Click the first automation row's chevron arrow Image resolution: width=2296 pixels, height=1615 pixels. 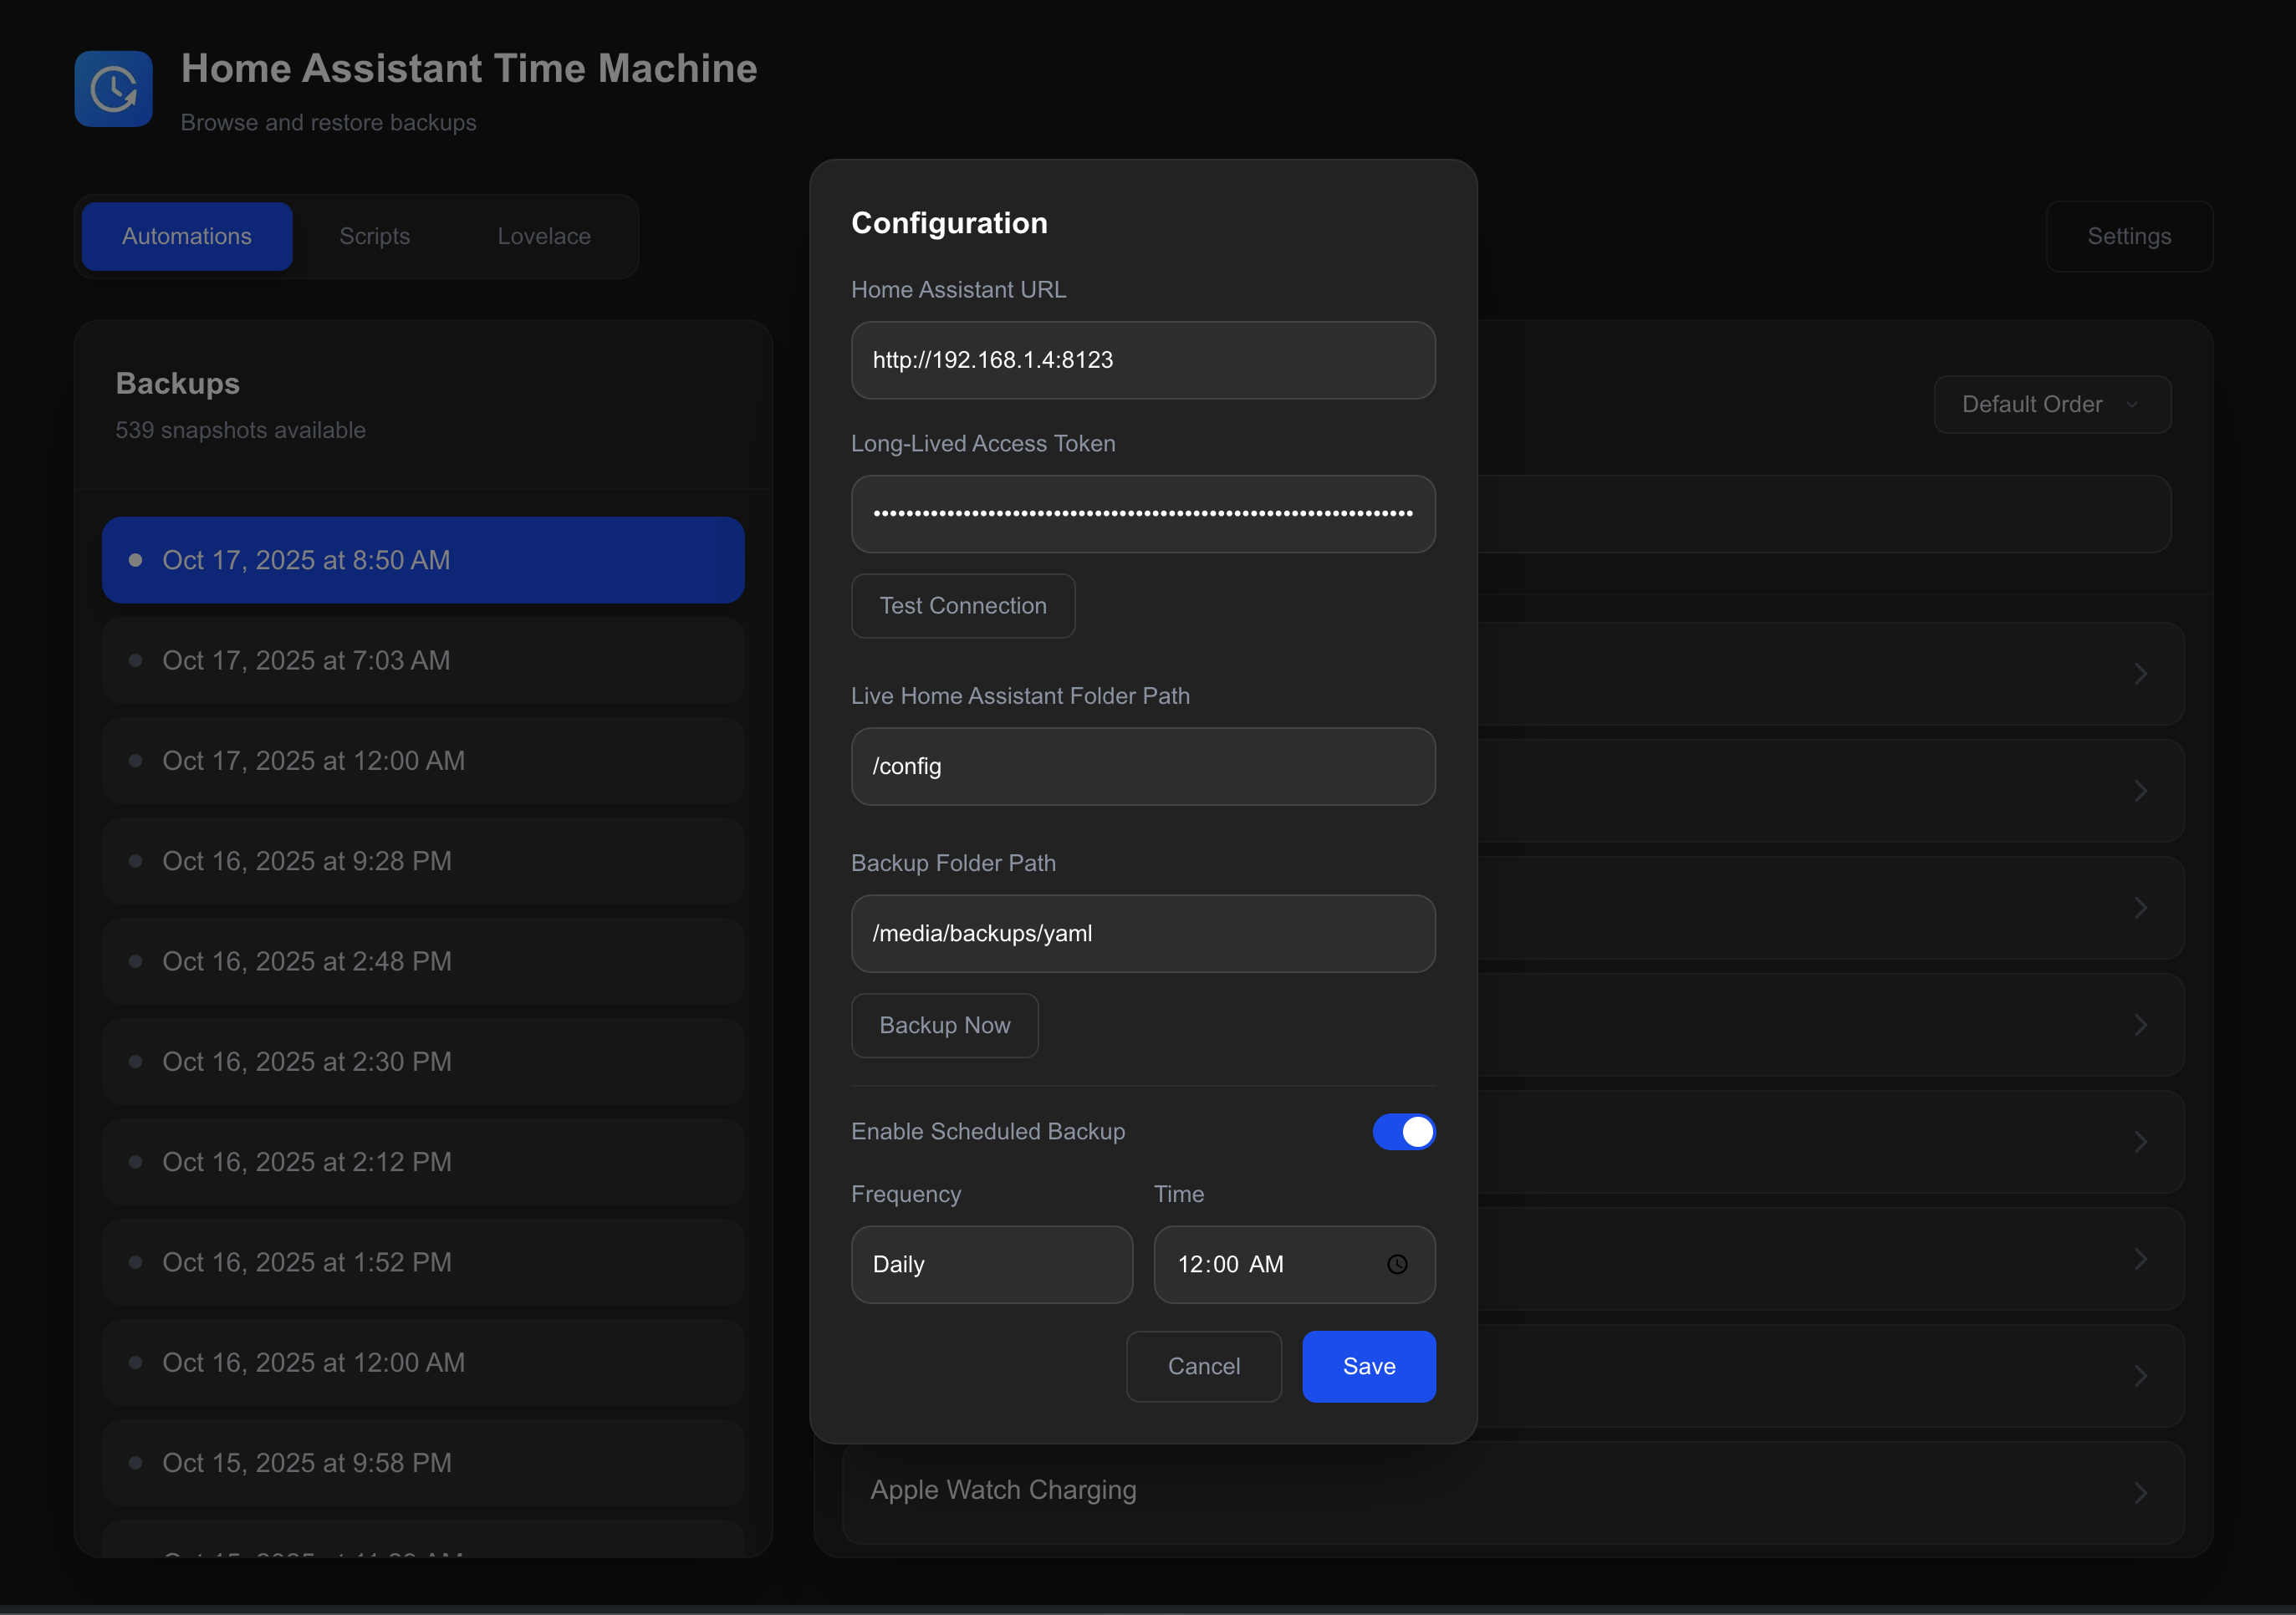click(2140, 674)
